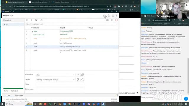
Task: Show hidden system tray icons chevron
Action: pyautogui.click(x=161, y=104)
